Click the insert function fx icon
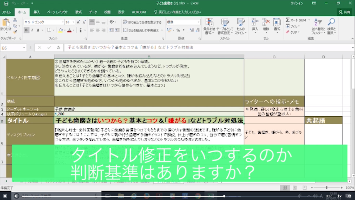Screen dimensions: 355x200 59,48
